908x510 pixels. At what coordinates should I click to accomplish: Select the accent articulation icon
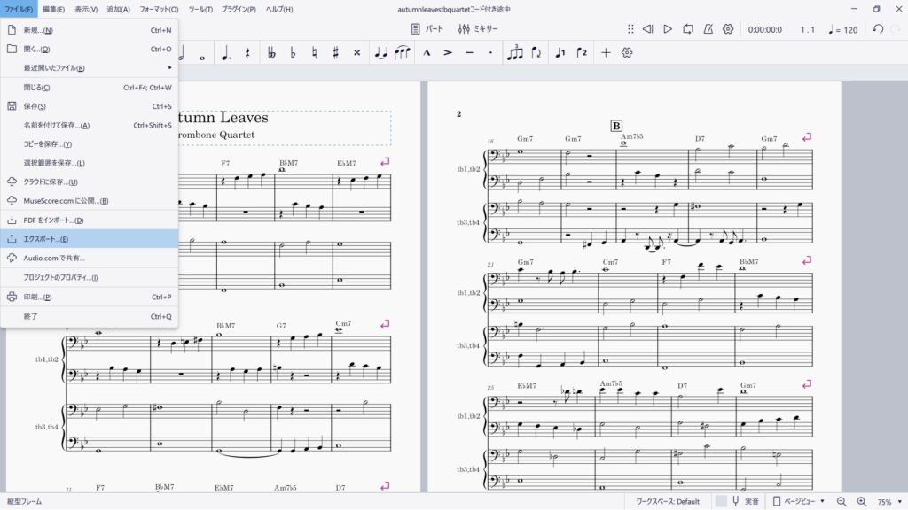448,53
